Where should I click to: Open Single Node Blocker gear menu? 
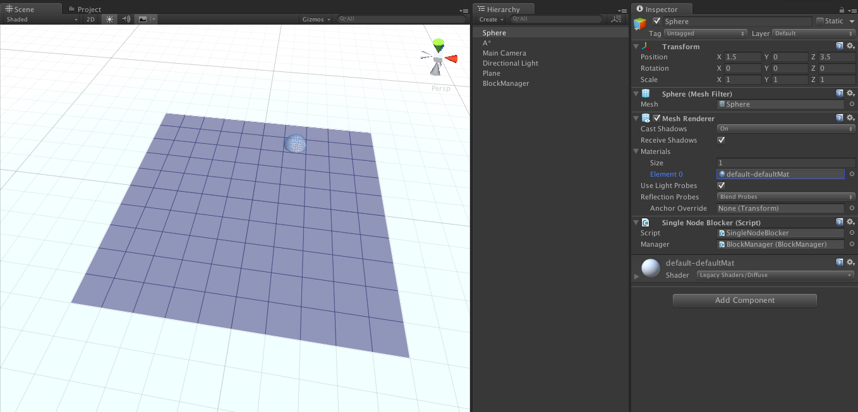click(x=850, y=222)
